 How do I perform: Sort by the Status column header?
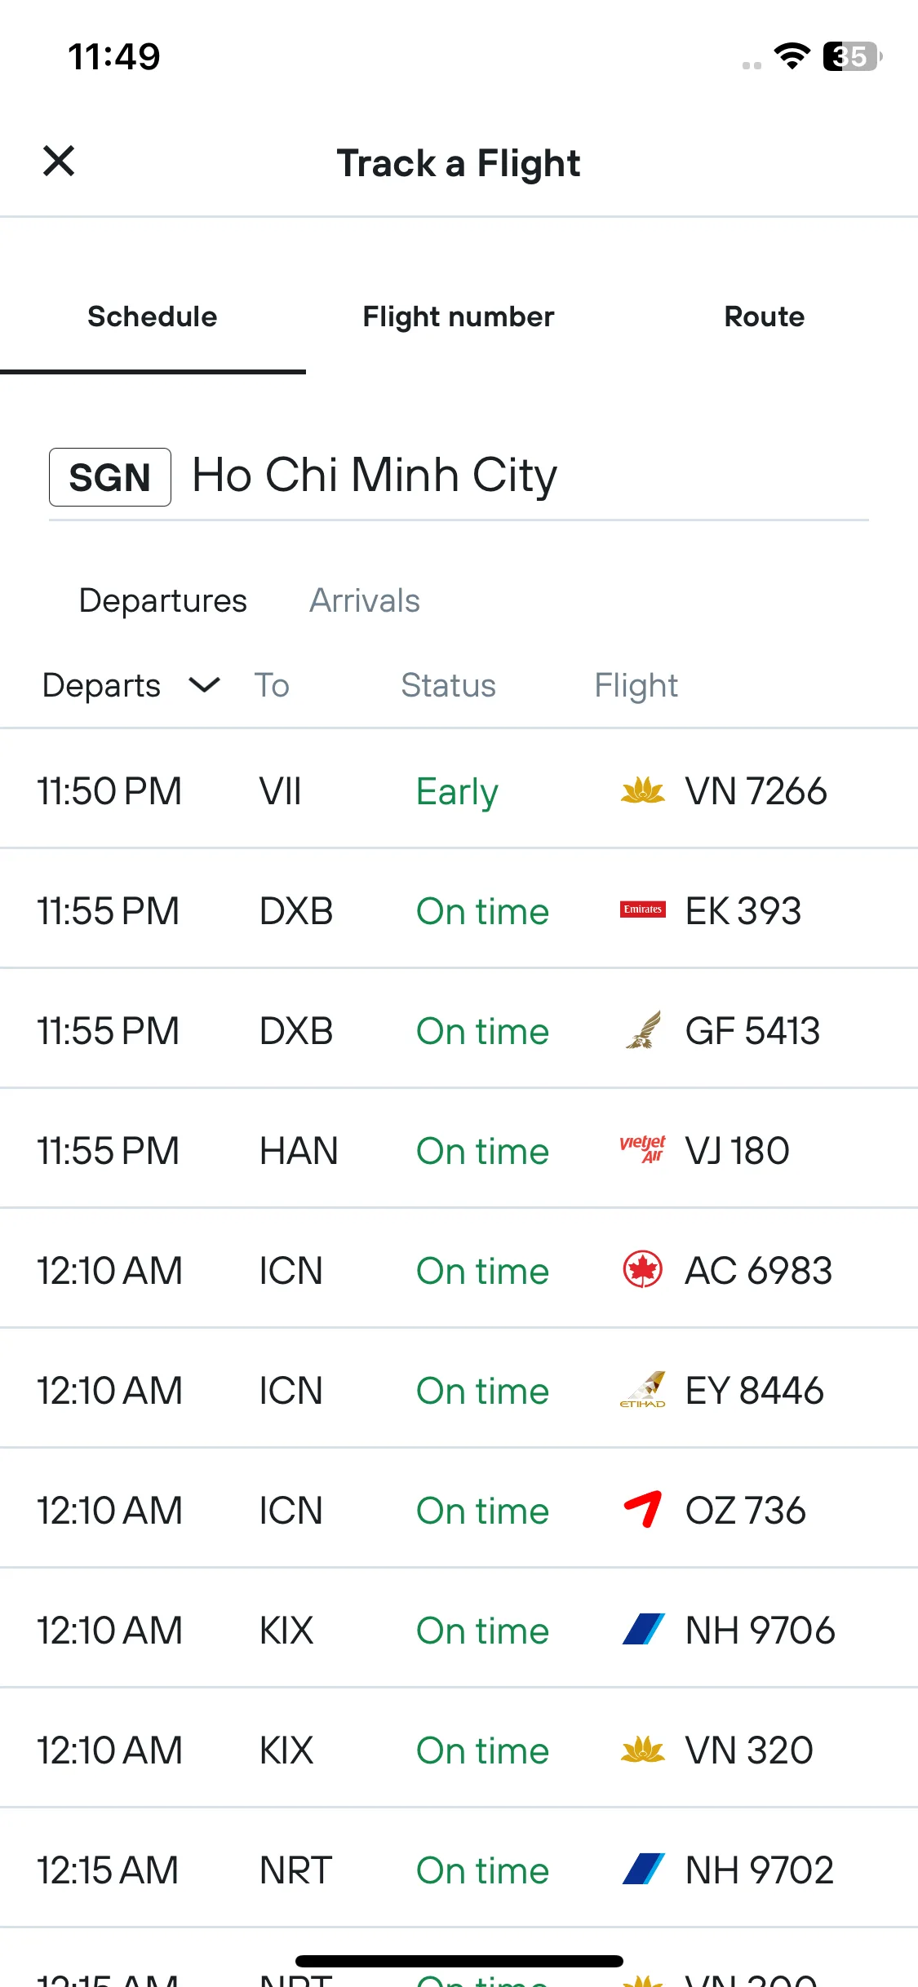[448, 685]
